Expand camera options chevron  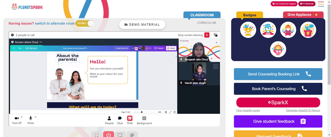pos(22,117)
